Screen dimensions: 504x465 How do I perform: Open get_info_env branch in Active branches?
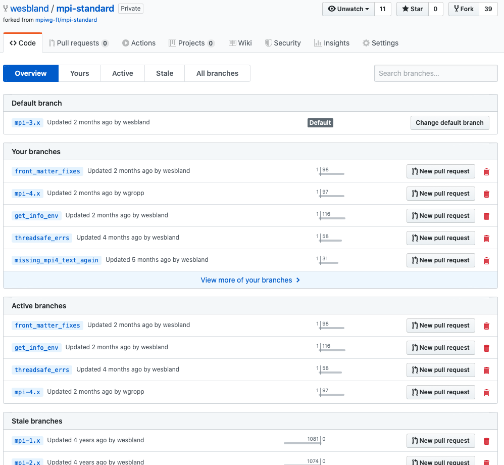point(36,348)
